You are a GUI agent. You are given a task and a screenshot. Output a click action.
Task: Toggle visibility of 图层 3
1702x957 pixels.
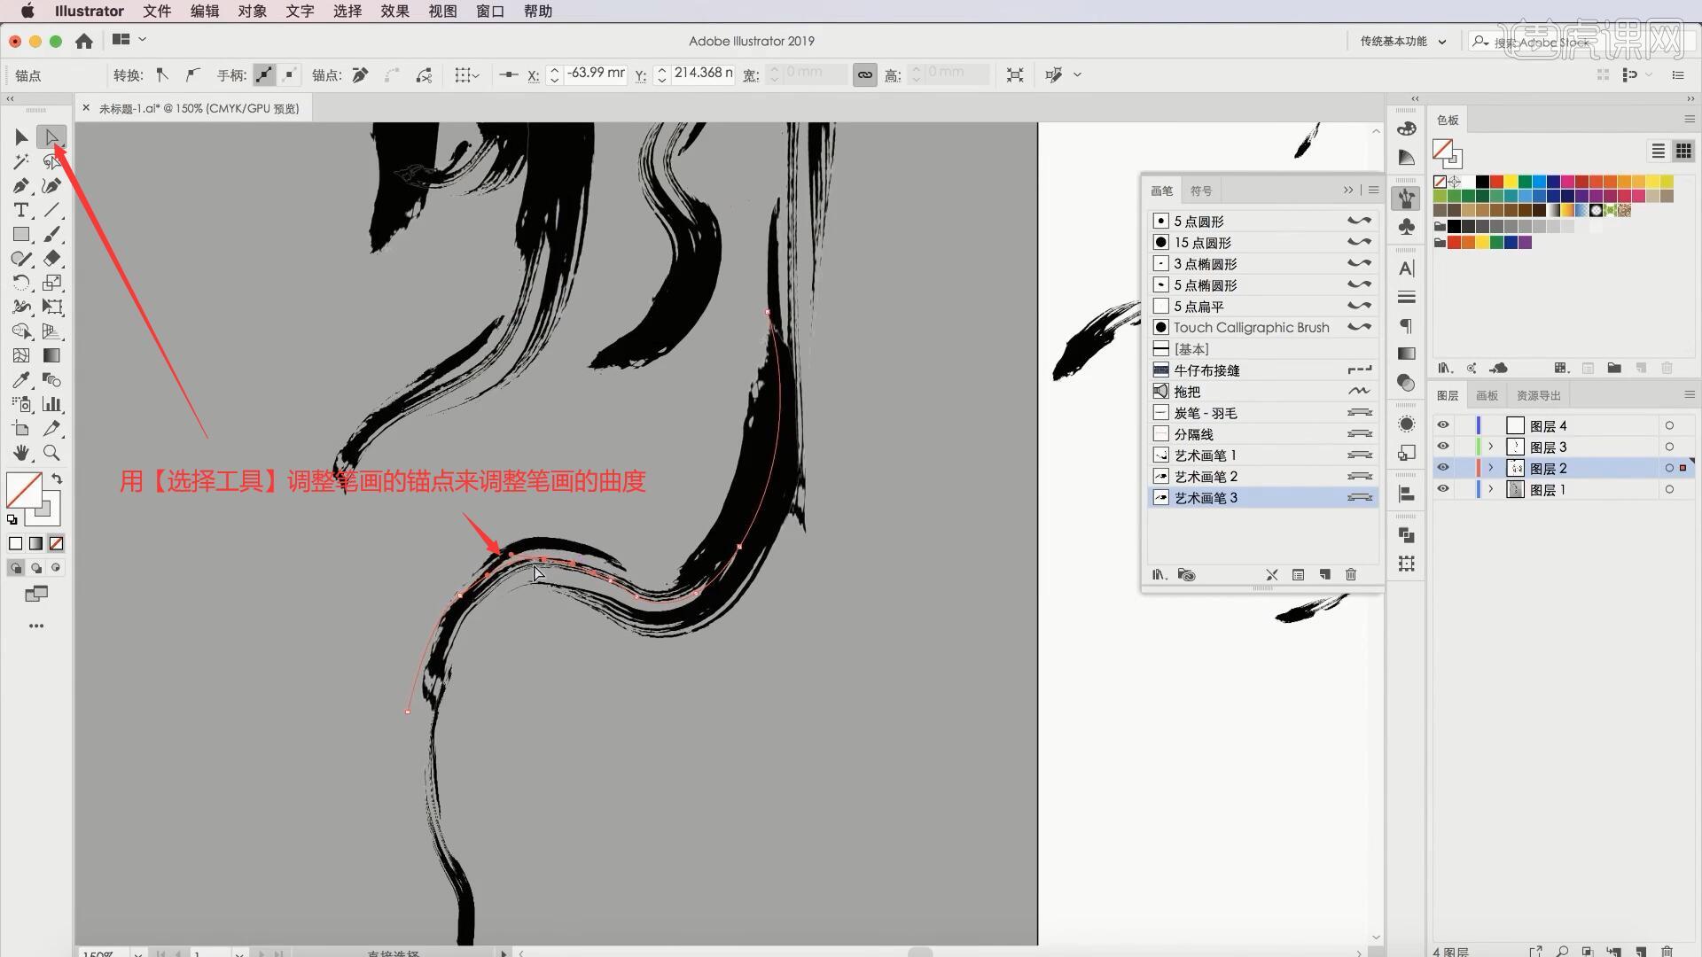point(1442,447)
